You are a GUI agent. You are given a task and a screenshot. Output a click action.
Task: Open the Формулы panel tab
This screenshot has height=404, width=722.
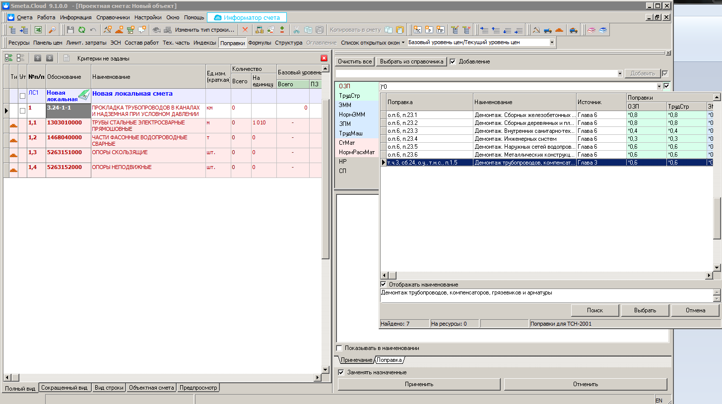click(x=260, y=43)
